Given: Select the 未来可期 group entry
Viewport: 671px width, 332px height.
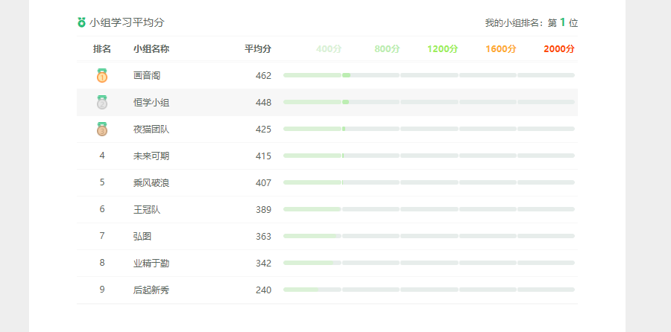Looking at the screenshot, I should (x=151, y=156).
